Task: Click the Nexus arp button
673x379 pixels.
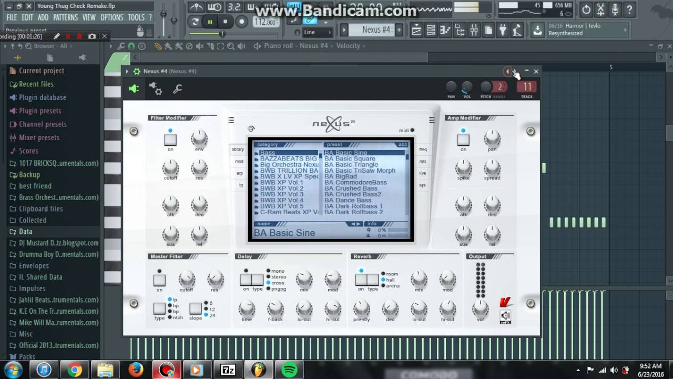Action: tap(239, 173)
